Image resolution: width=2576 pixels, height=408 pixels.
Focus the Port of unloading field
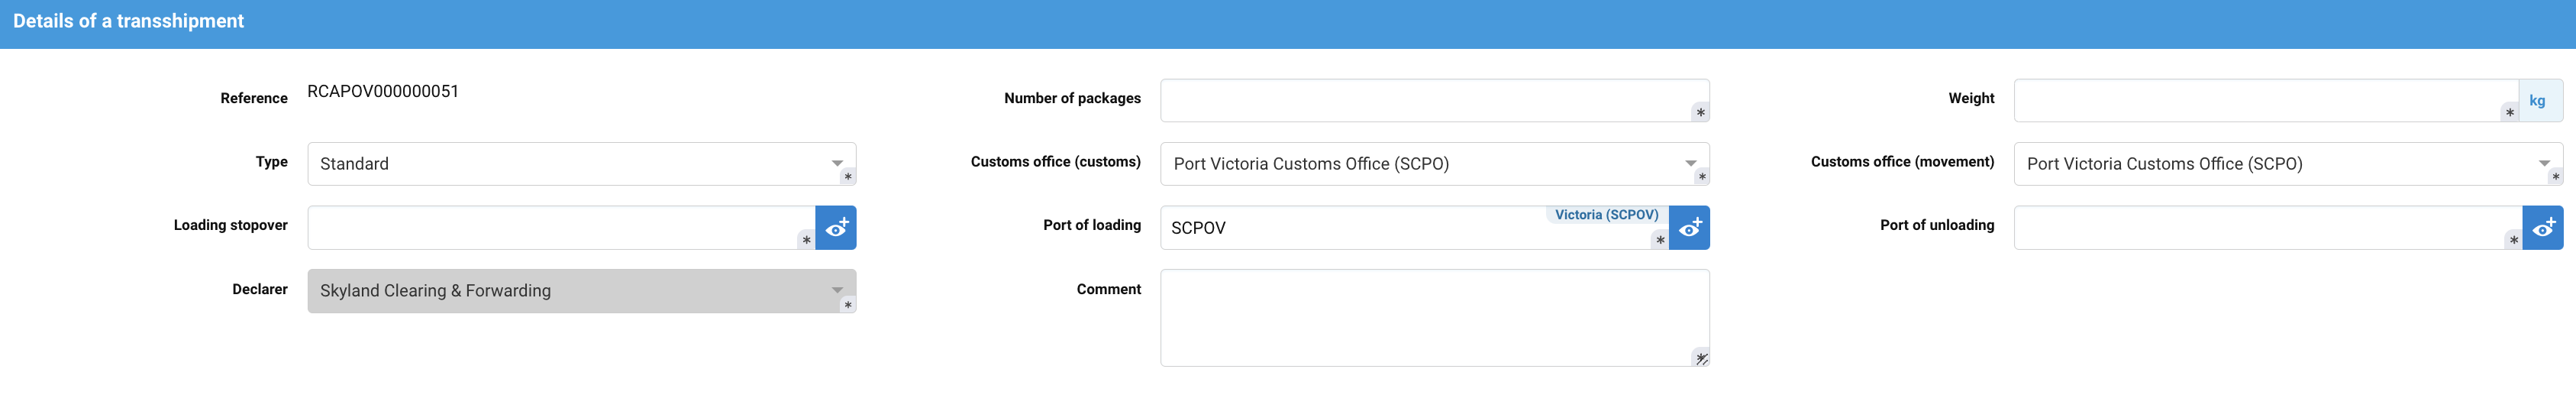[2260, 228]
